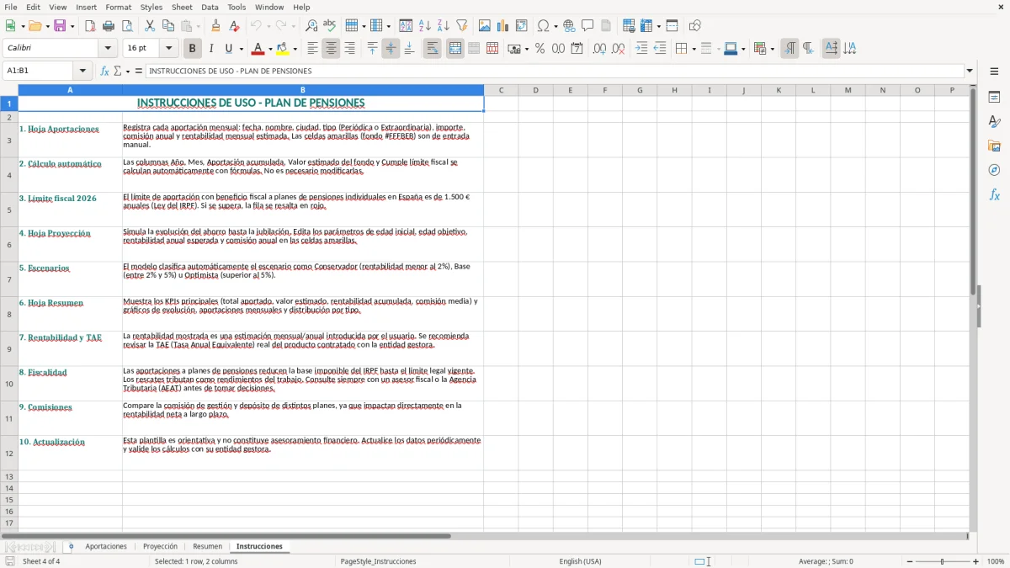Click the Copy icon
1010x568 pixels.
(x=168, y=26)
